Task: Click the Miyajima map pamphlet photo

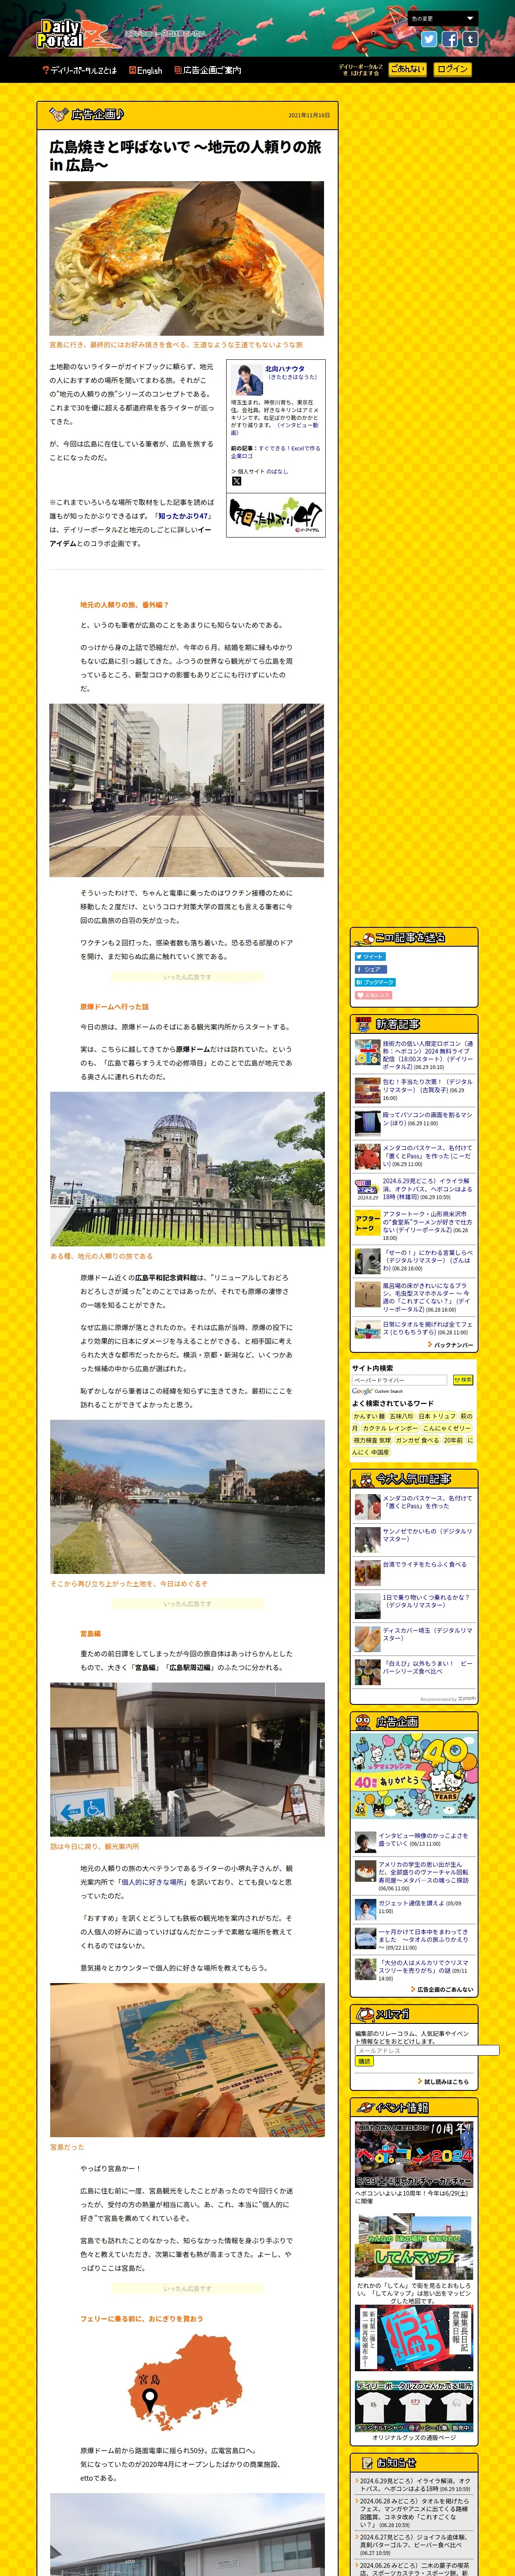Action: tap(187, 2060)
